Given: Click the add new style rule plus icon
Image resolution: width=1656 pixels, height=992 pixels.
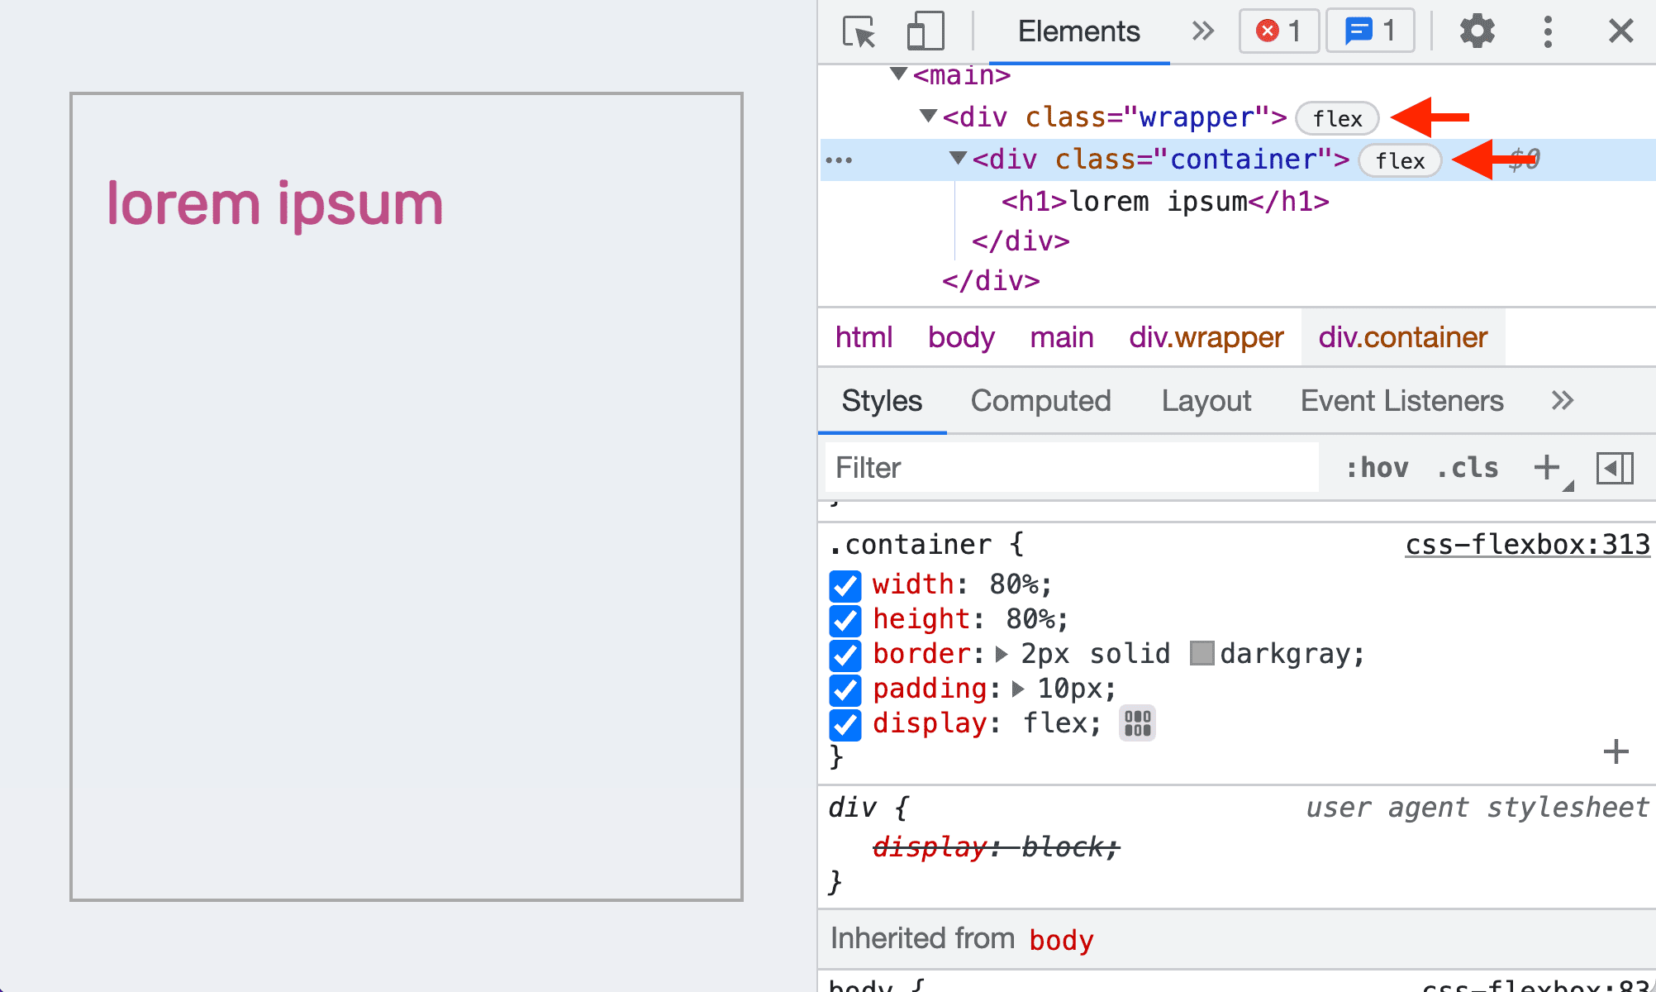Looking at the screenshot, I should (x=1548, y=465).
